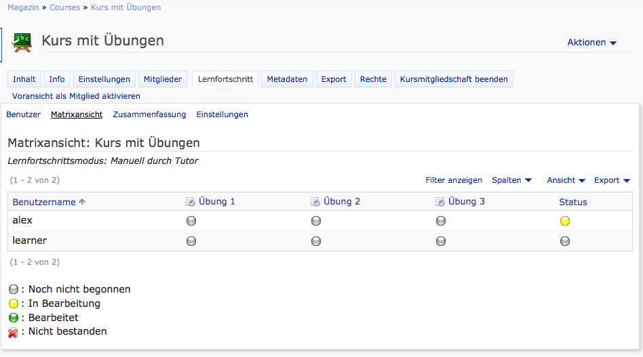Image resolution: width=643 pixels, height=357 pixels.
Task: Expand the Export dropdown in table toolbar
Action: [612, 180]
